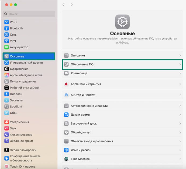Open Конфиденциальность и безопасность hand icon
This screenshot has height=169, width=186.
(x=6, y=158)
